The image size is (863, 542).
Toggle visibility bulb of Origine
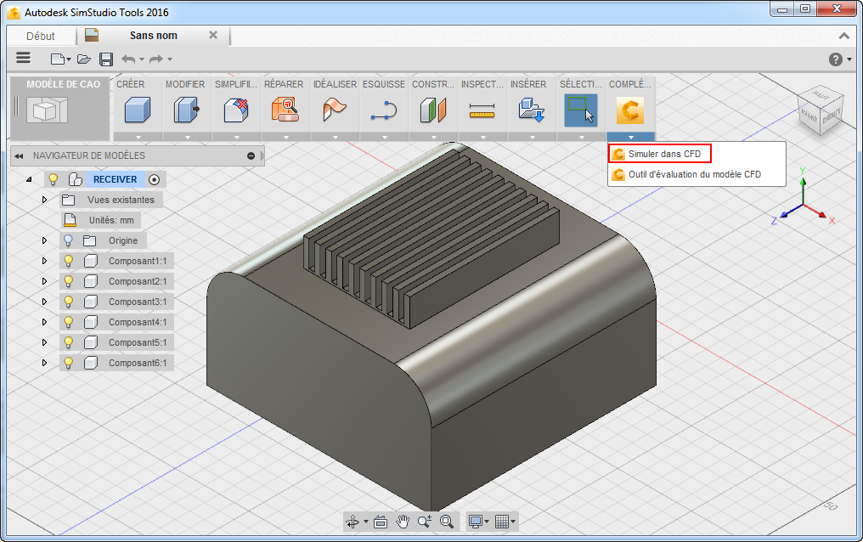pos(68,240)
